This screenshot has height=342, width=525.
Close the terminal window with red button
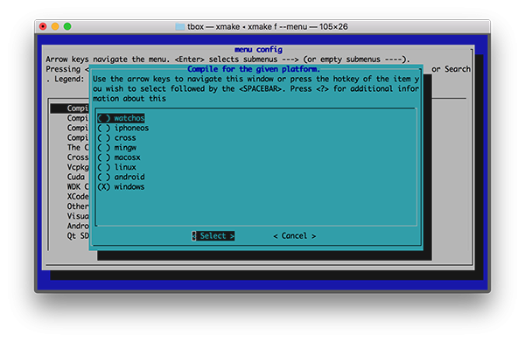pyautogui.click(x=43, y=26)
